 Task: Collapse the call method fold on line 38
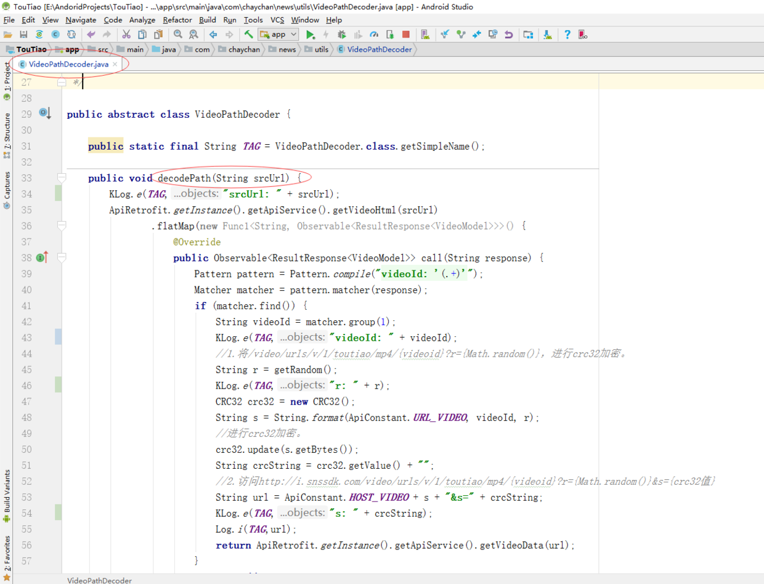click(x=62, y=258)
